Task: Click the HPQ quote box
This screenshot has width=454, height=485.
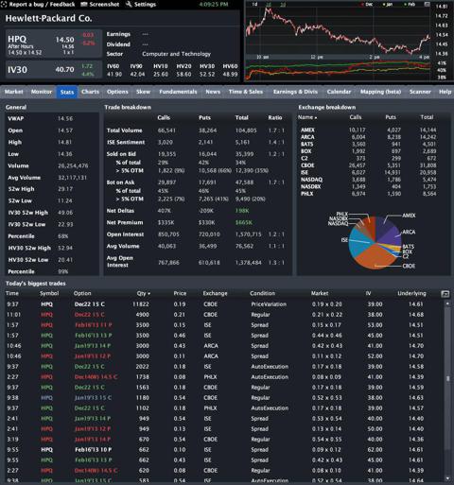Action: click(x=54, y=43)
